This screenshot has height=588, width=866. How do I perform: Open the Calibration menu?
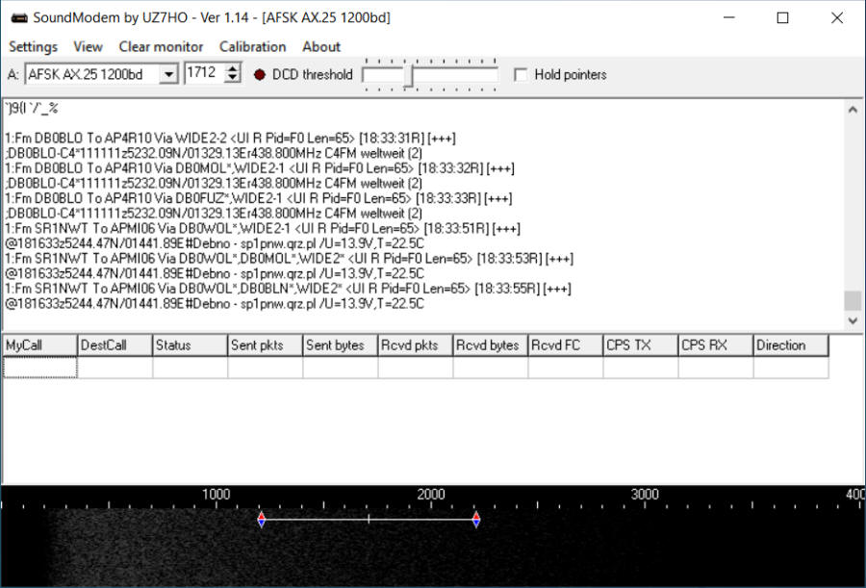[252, 46]
